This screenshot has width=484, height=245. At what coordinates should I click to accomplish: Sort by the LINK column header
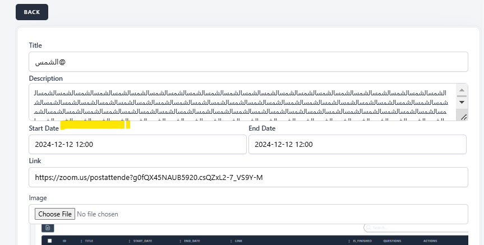coord(238,241)
